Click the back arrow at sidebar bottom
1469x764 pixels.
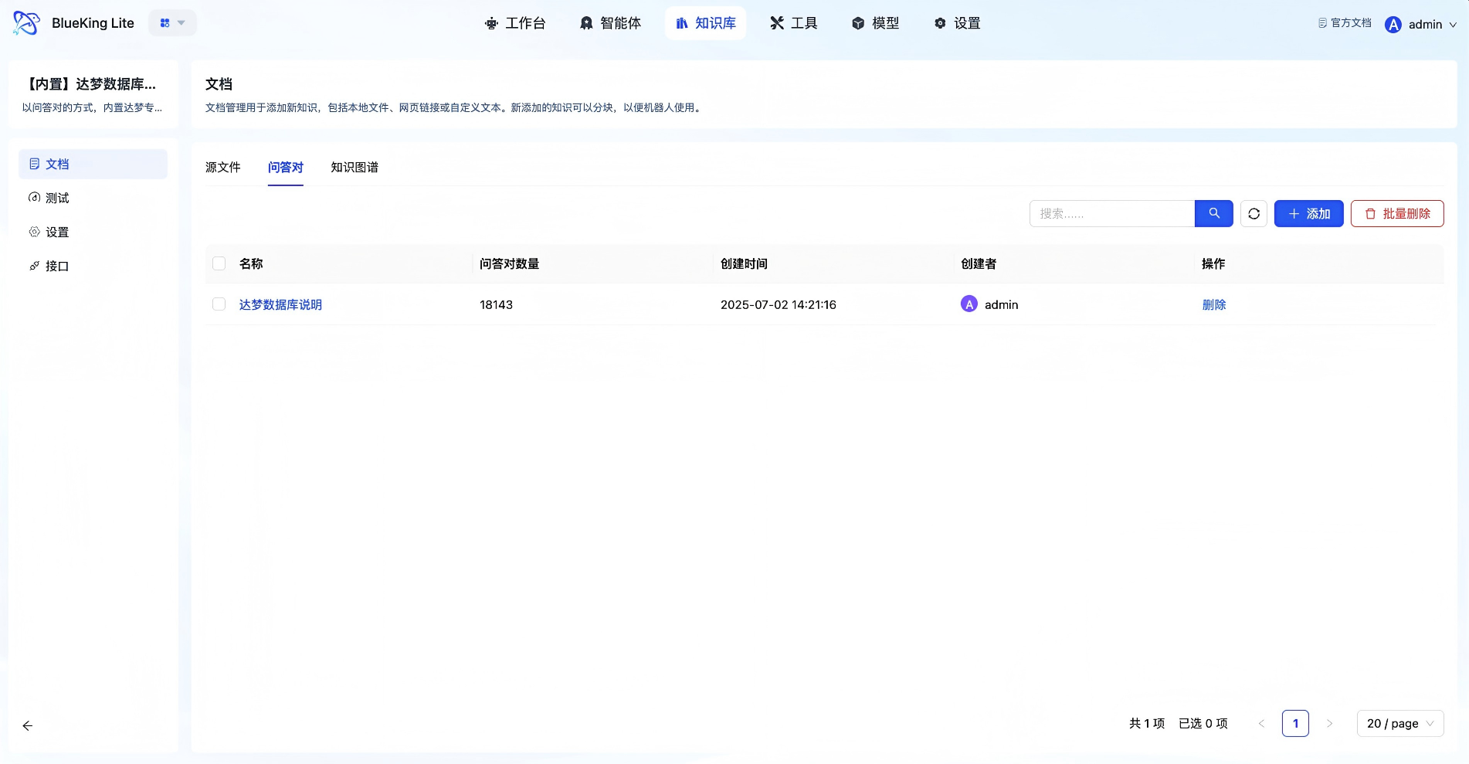pyautogui.click(x=28, y=725)
